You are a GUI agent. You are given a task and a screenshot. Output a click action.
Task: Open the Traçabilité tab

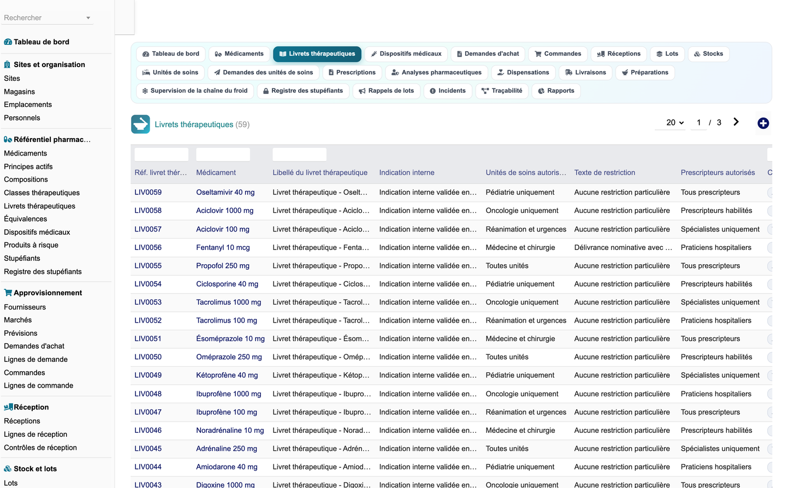[x=502, y=91]
